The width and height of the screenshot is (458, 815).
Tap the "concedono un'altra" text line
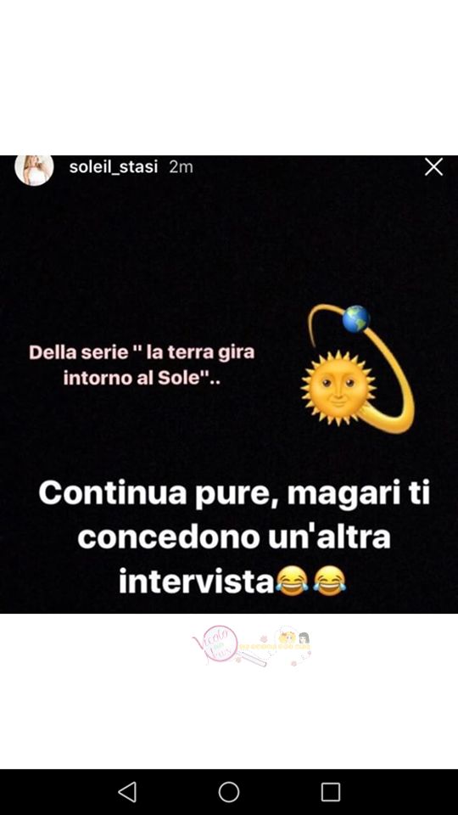234,537
